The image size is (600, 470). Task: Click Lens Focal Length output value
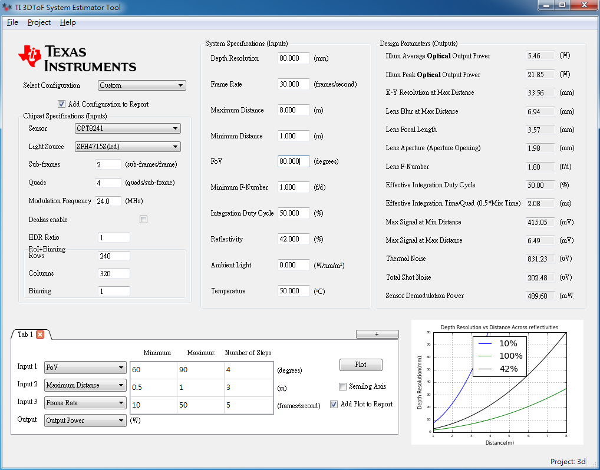click(x=540, y=130)
